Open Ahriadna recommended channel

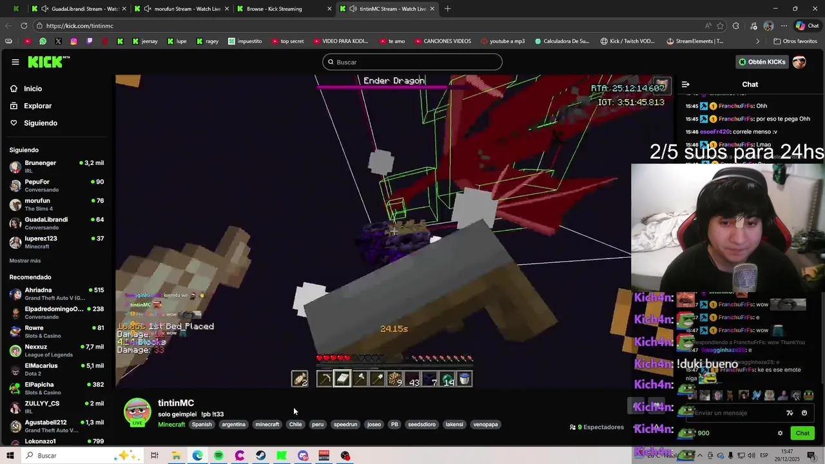[57, 294]
